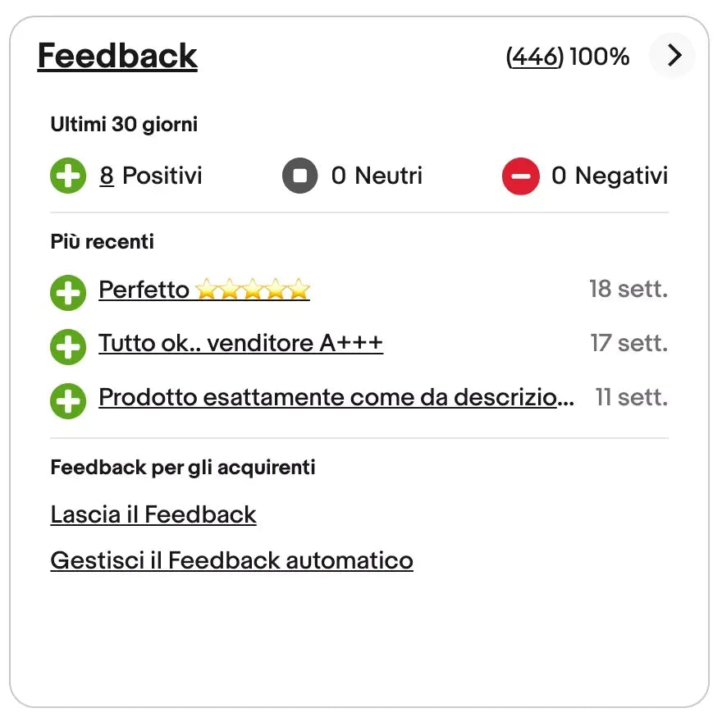Image resolution: width=722 pixels, height=722 pixels.
Task: Click green plus icon beside Perfetto
Action: pos(68,291)
